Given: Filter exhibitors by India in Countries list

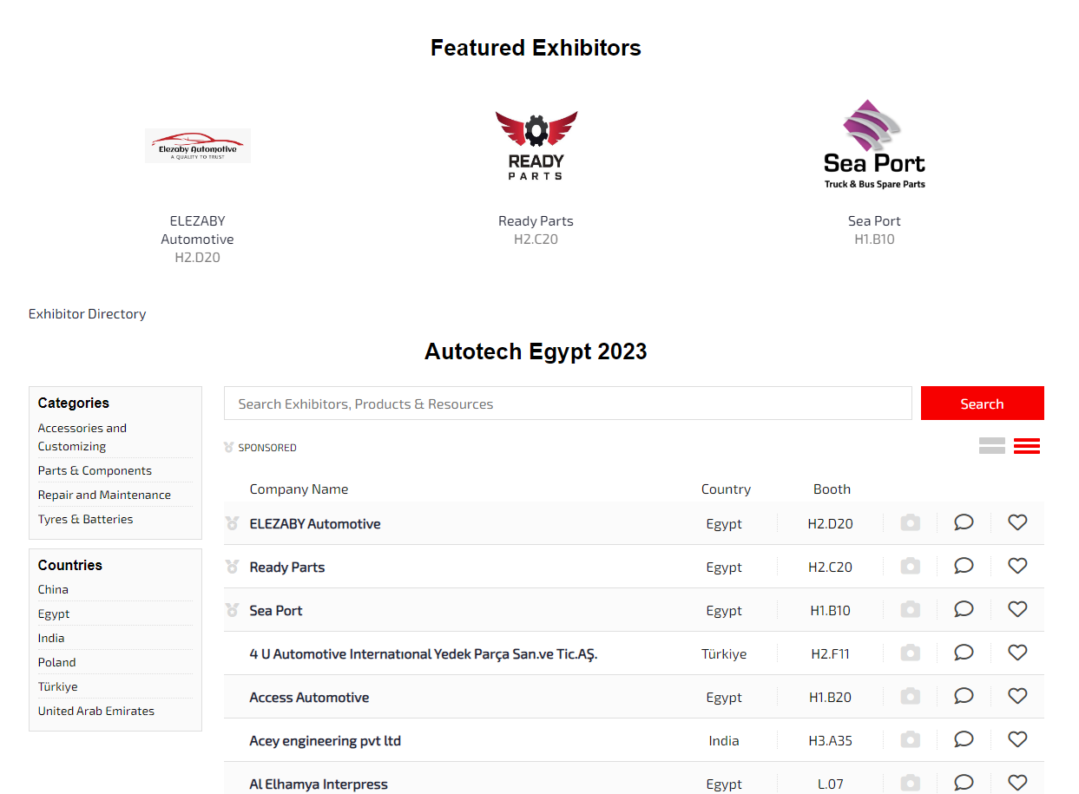Looking at the screenshot, I should coord(51,638).
